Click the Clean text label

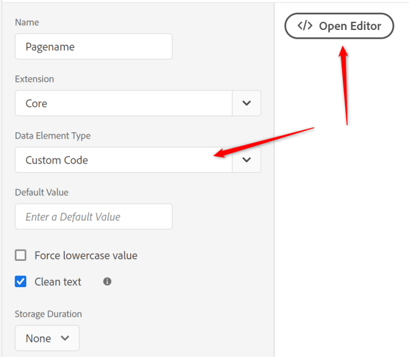click(58, 281)
